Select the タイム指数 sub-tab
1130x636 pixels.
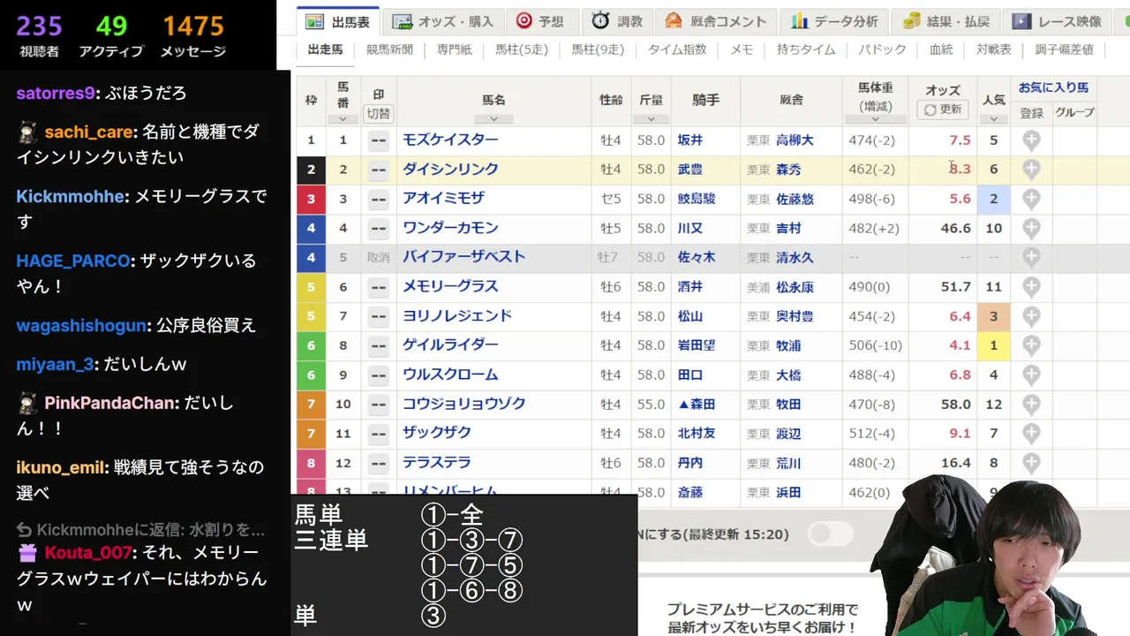click(x=677, y=49)
